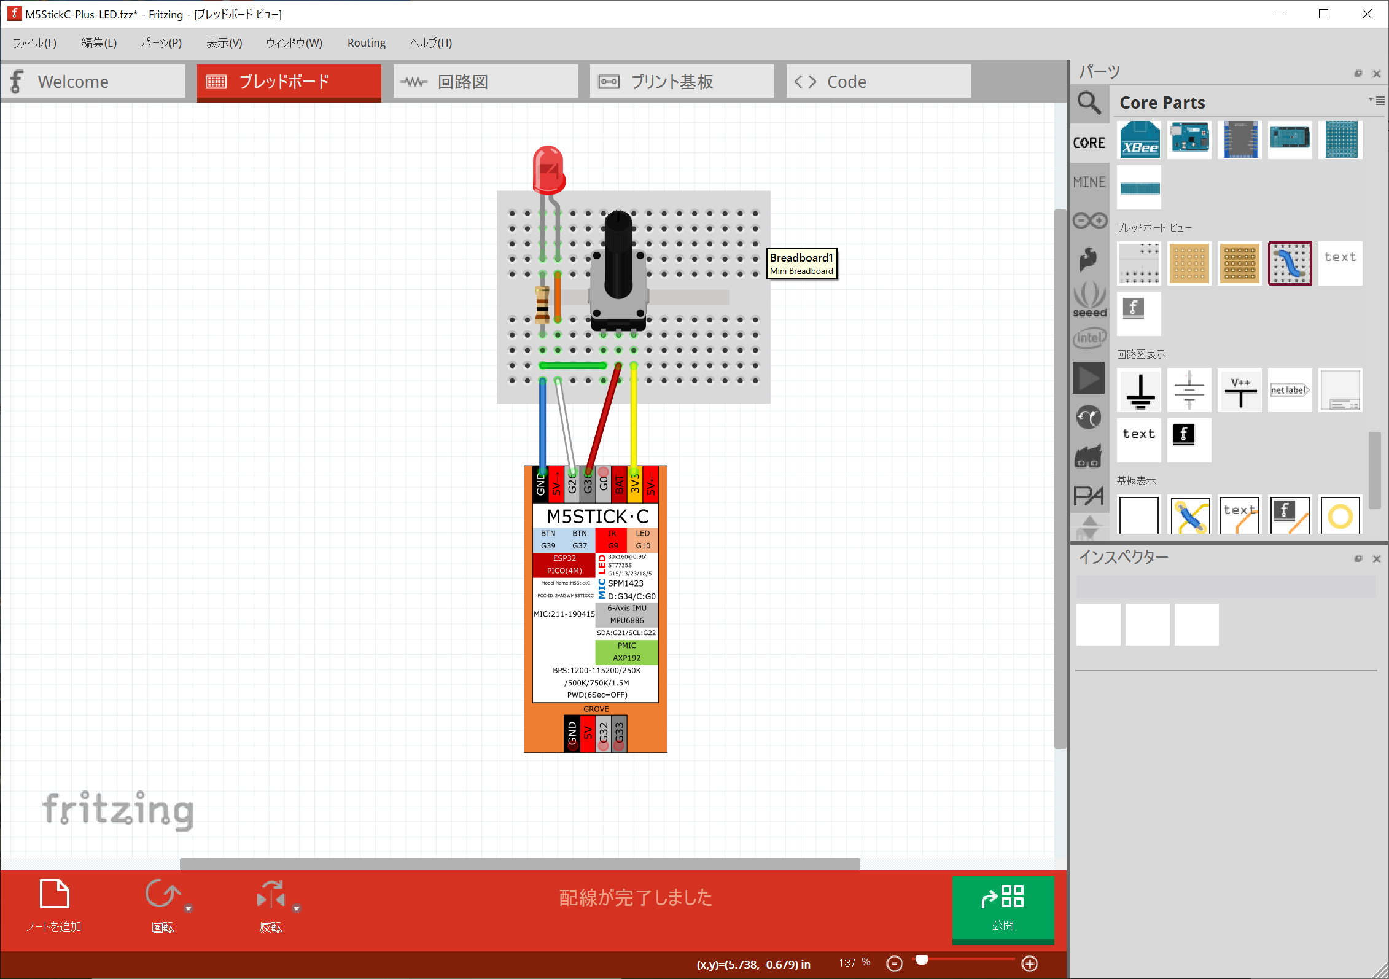The width and height of the screenshot is (1389, 979).
Task: Pick the V++ power label symbol
Action: 1240,390
